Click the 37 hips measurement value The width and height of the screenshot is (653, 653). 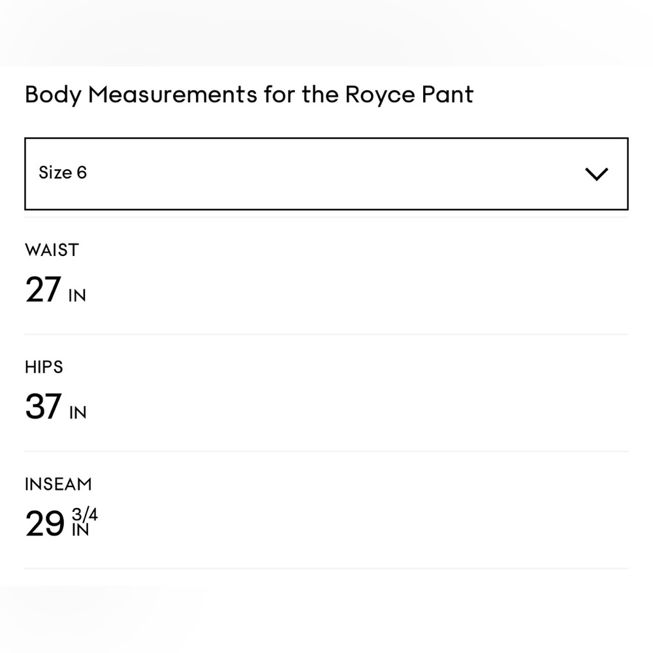43,407
